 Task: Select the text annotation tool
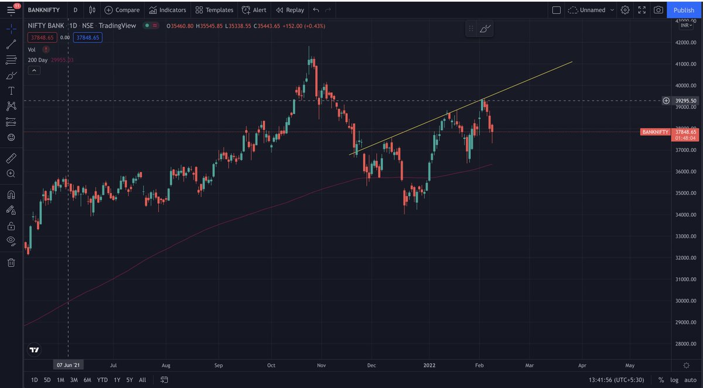pos(11,91)
